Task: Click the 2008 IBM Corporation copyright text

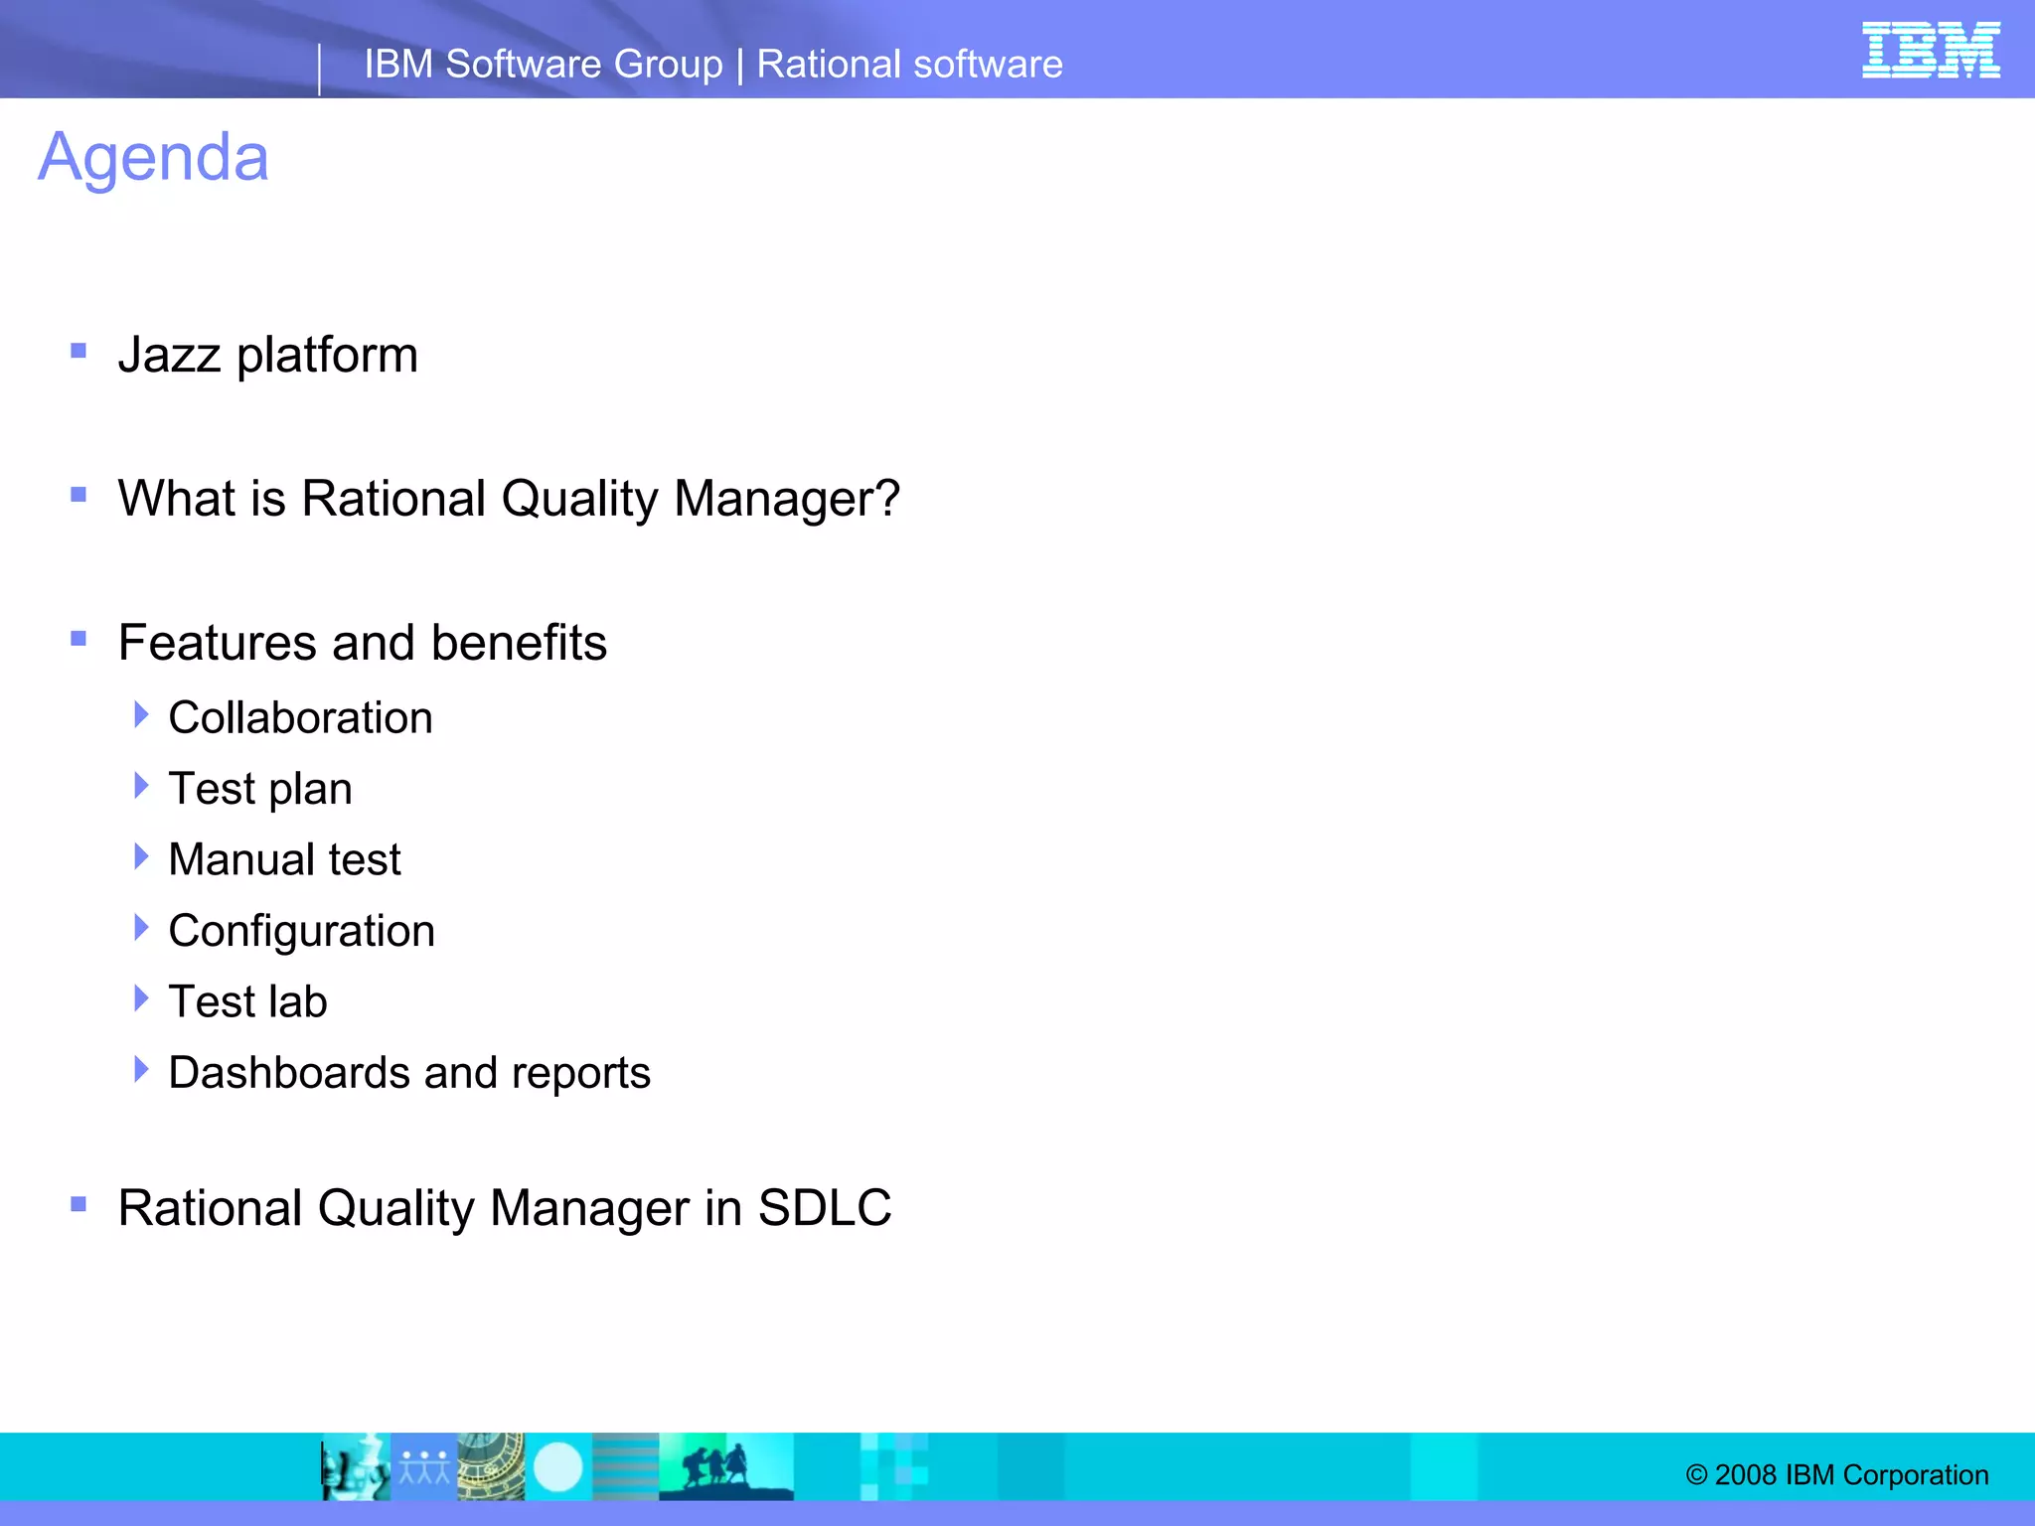Action: pos(1837,1474)
